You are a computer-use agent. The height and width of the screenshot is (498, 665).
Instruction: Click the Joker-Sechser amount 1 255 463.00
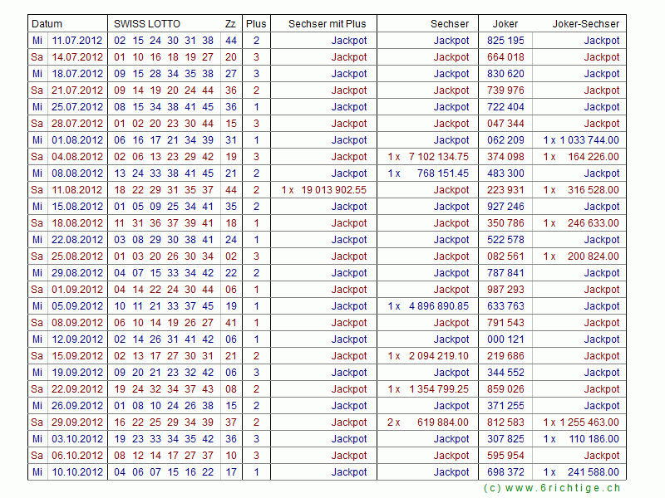[x=589, y=422]
